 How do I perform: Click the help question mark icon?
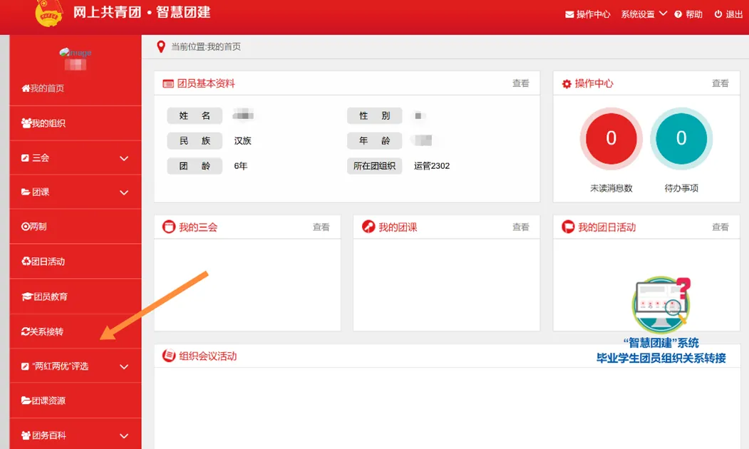(678, 14)
